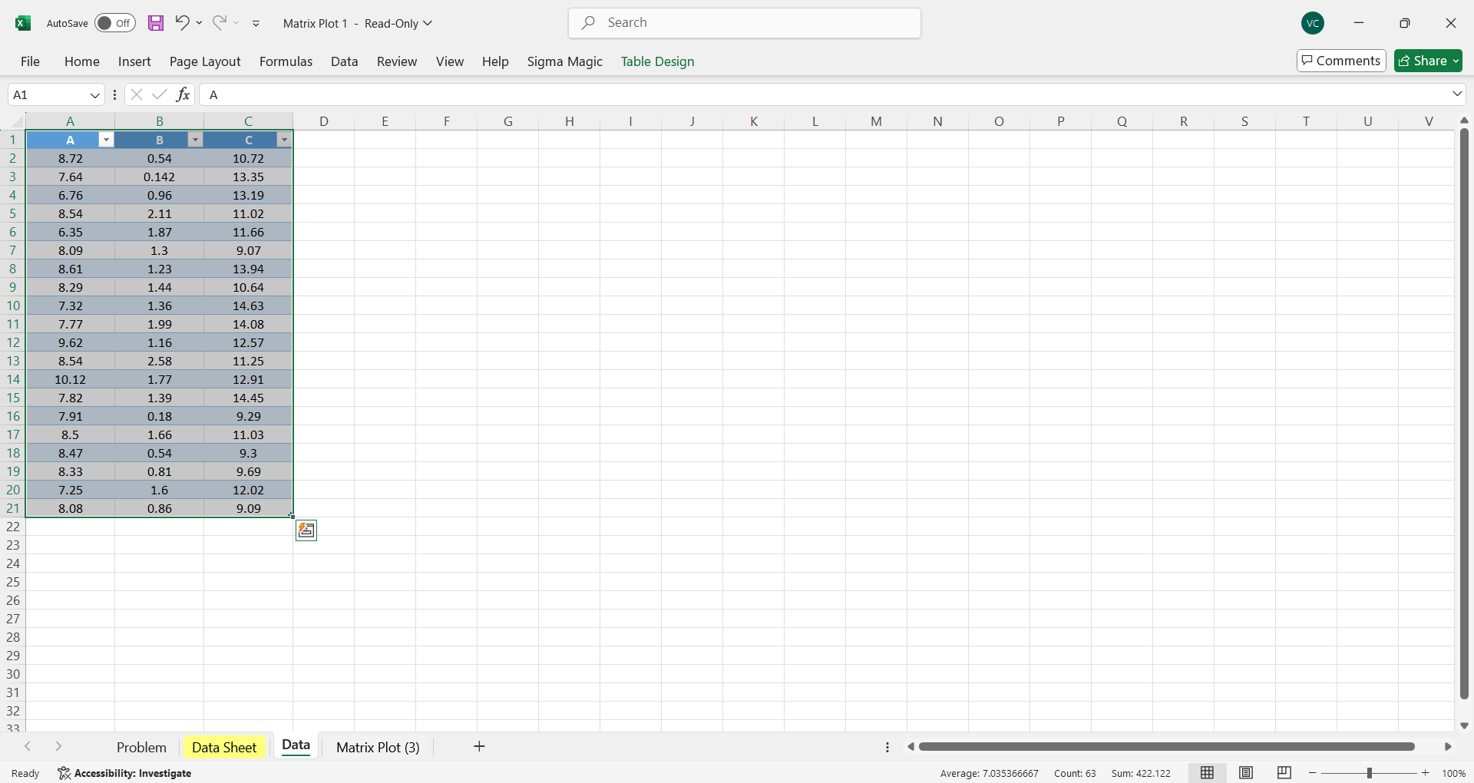The width and height of the screenshot is (1474, 783).
Task: Open the Data ribbon tab
Action: point(345,61)
